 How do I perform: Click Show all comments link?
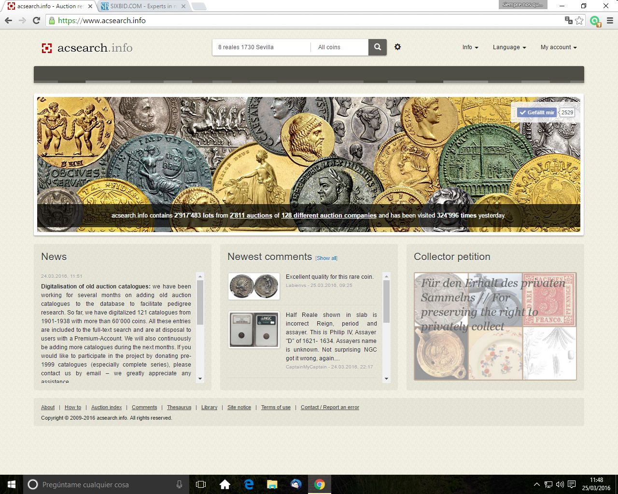[x=326, y=258]
